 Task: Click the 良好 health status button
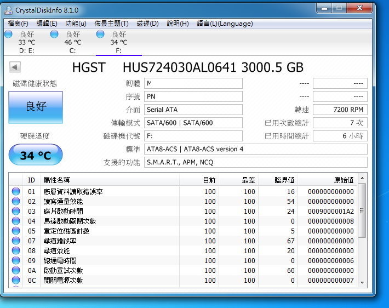36,107
